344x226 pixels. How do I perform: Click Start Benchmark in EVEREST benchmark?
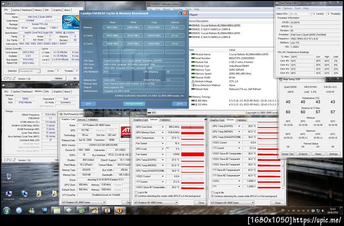[134, 104]
